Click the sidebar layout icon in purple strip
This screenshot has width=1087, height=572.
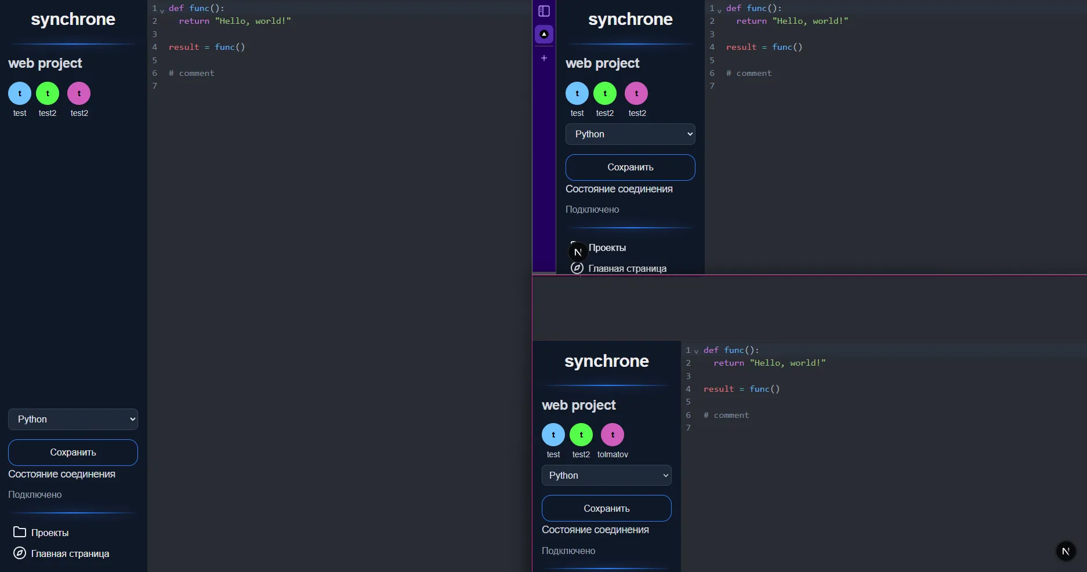click(x=543, y=10)
